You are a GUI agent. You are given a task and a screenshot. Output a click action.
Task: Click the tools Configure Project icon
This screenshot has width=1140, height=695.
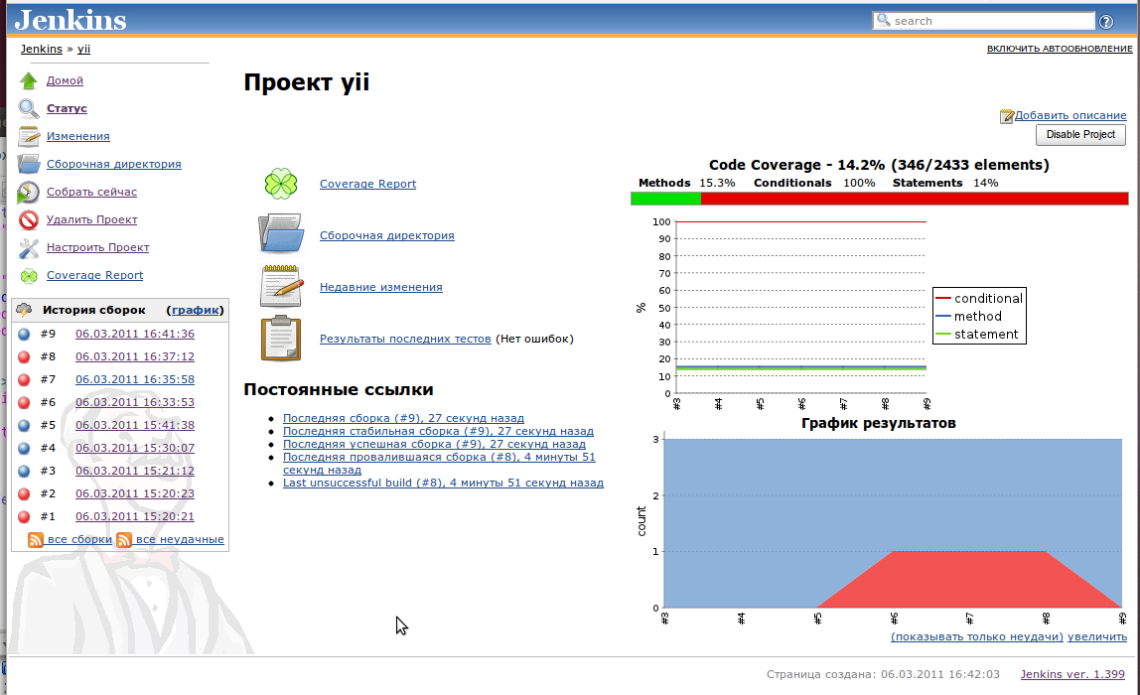click(x=29, y=248)
